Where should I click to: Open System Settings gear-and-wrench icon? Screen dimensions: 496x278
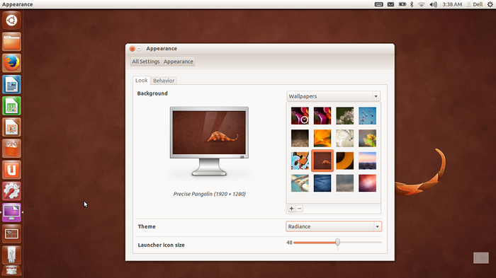pos(12,191)
